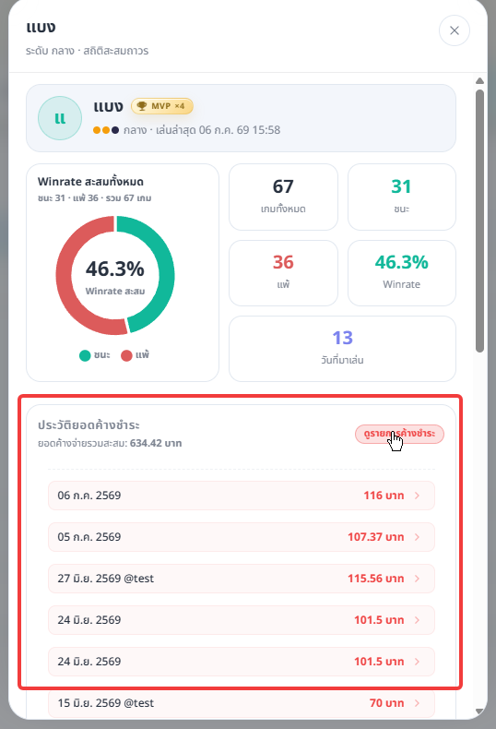Image resolution: width=496 pixels, height=729 pixels.
Task: Click the scrollbar up arrow
Action: [x=479, y=81]
